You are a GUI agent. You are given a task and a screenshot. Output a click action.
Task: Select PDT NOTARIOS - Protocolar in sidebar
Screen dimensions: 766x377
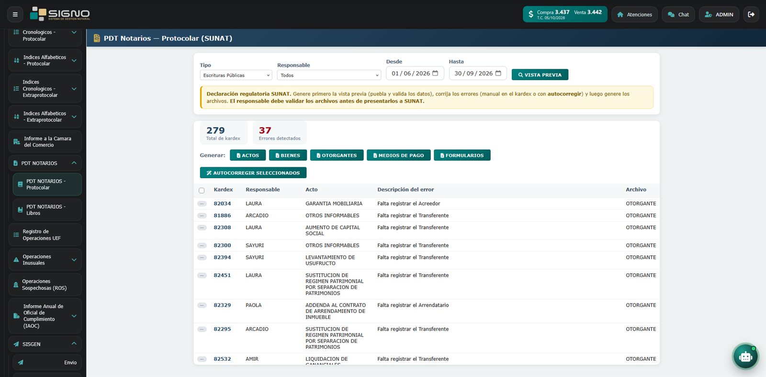coord(47,184)
